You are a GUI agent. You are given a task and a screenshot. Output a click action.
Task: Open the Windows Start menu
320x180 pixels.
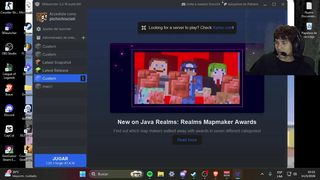(x=82, y=174)
